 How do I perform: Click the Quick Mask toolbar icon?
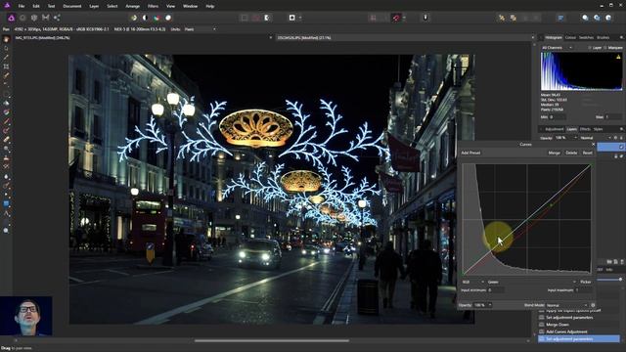[x=292, y=18]
